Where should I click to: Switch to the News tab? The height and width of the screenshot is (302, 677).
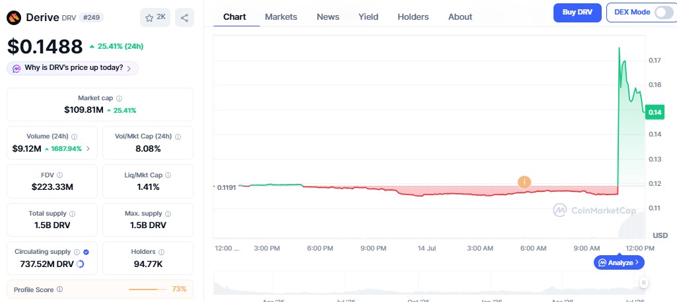328,16
